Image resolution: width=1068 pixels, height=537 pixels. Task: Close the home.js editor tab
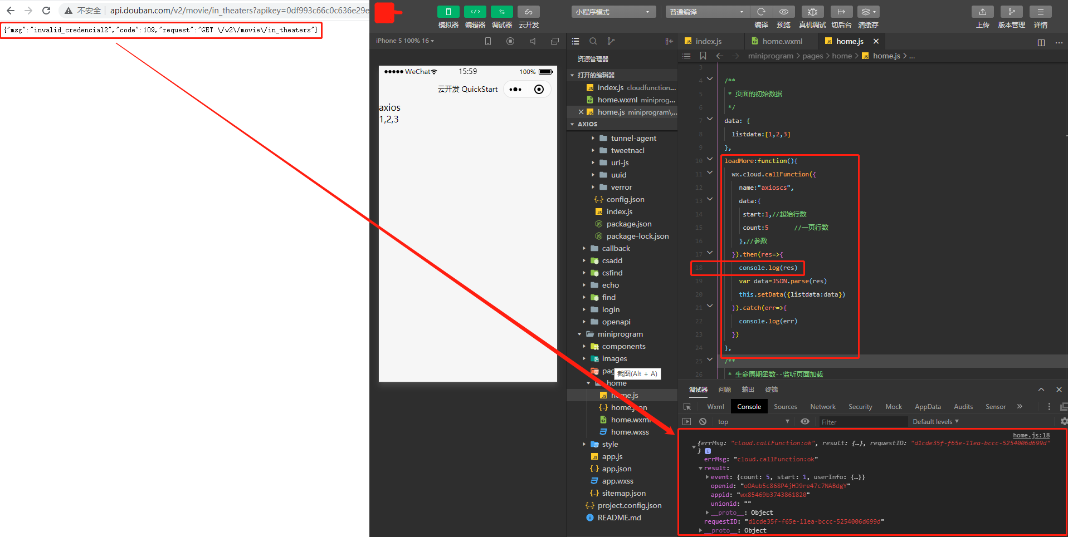(x=876, y=41)
